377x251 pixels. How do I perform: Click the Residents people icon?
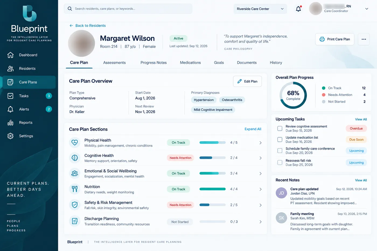click(11, 69)
